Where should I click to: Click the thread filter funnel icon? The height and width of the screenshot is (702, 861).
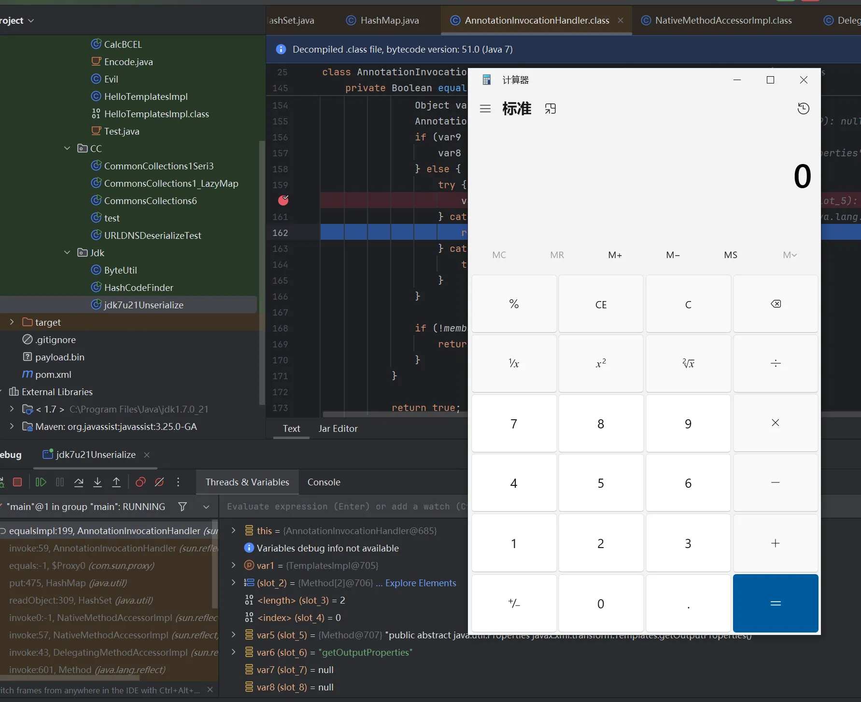pyautogui.click(x=183, y=507)
